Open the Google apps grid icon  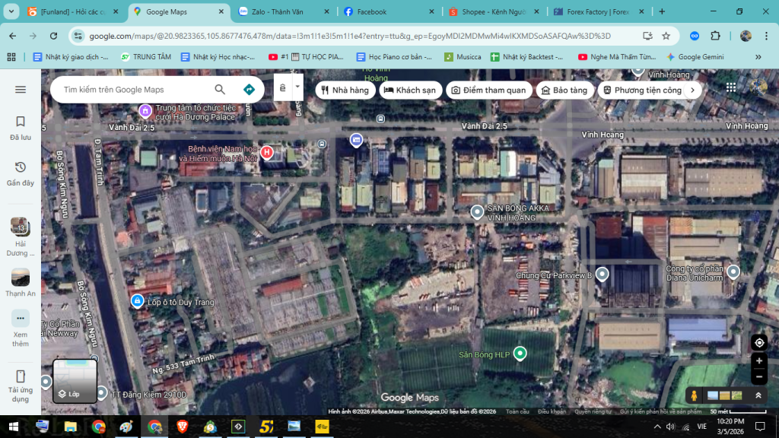pos(731,88)
